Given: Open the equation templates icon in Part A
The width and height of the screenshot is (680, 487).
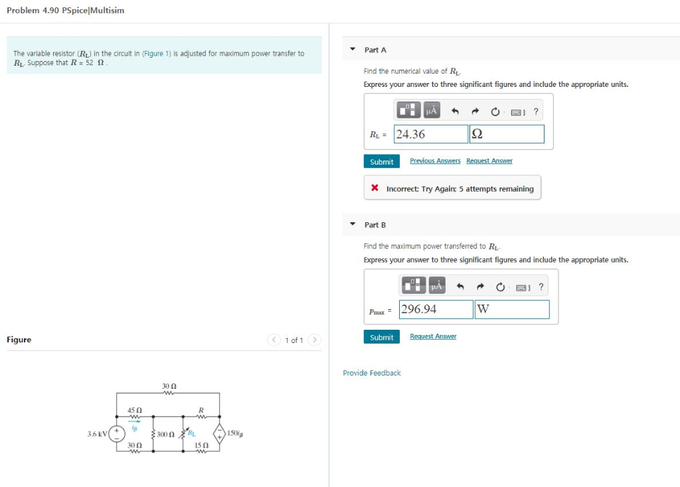Looking at the screenshot, I should tap(408, 109).
